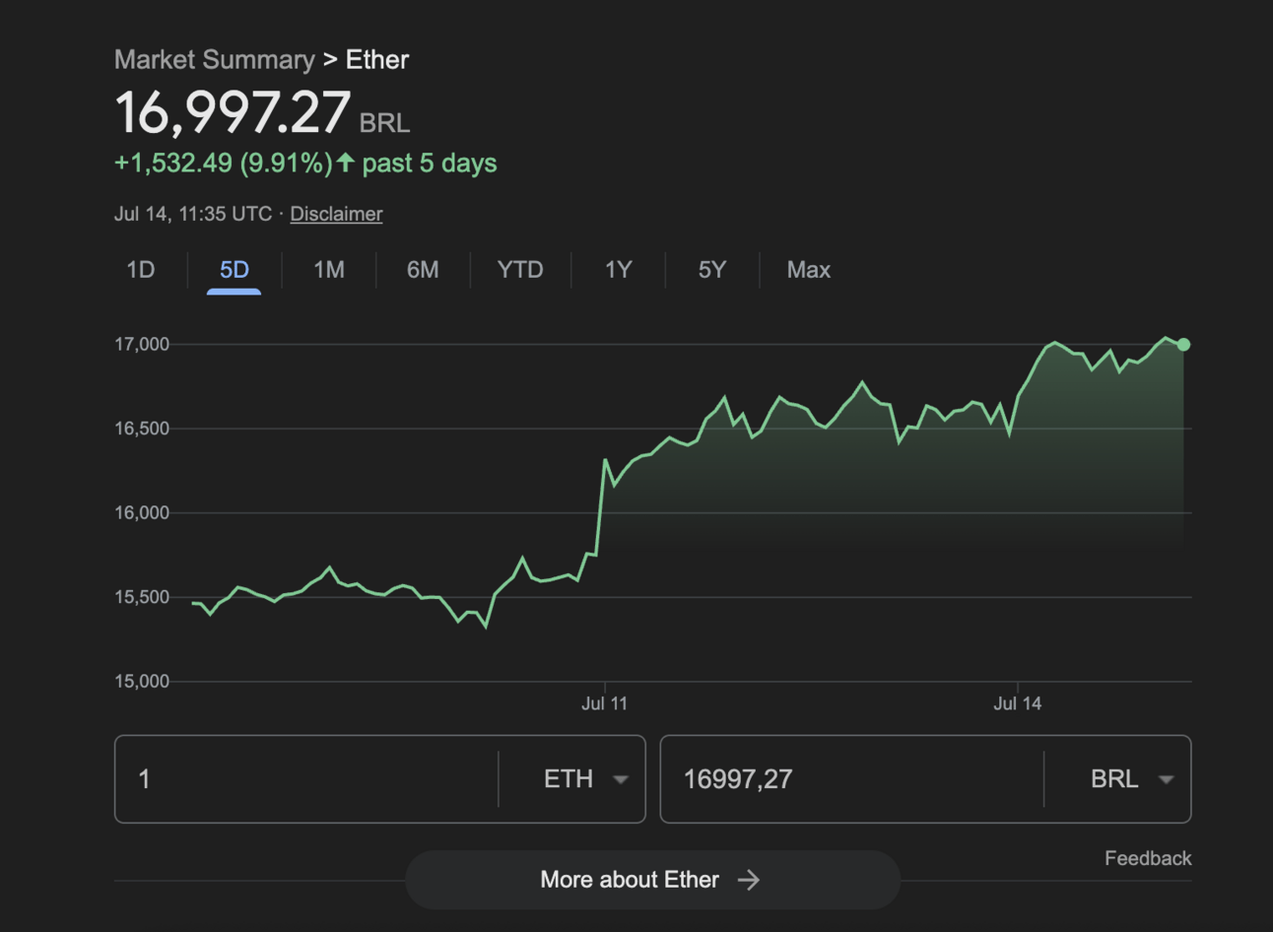The height and width of the screenshot is (932, 1273).
Task: Expand the BRL currency dropdown
Action: [x=1131, y=779]
